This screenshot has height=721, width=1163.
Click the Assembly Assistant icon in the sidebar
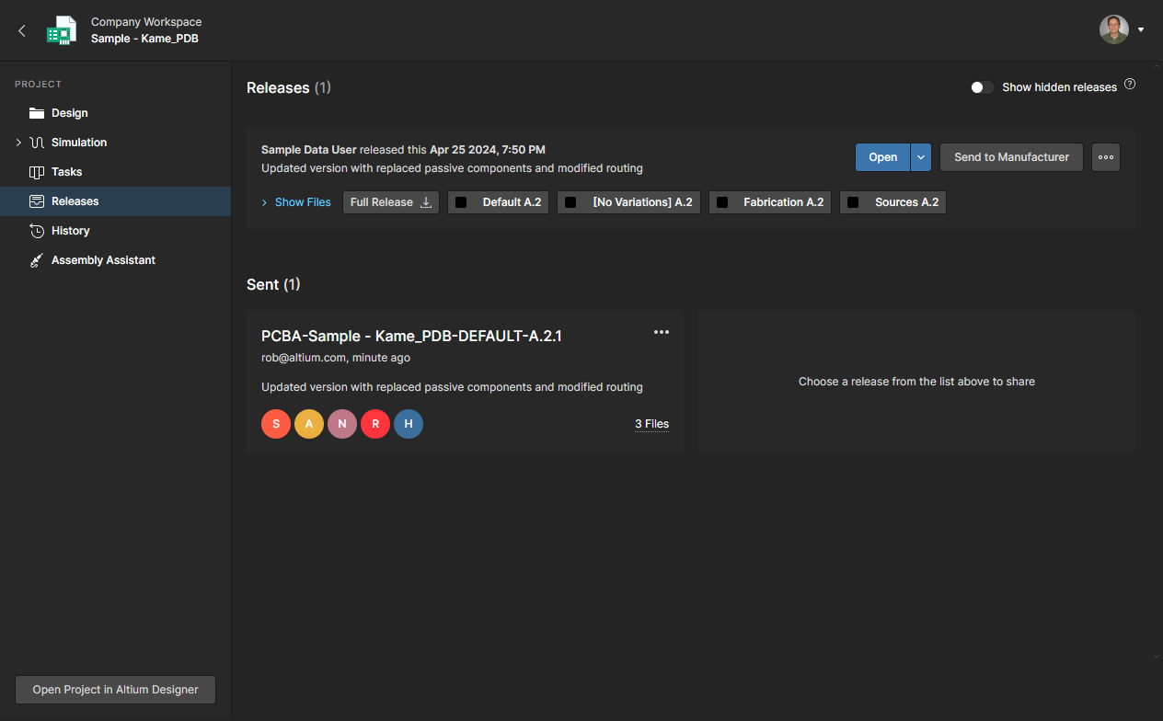37,260
